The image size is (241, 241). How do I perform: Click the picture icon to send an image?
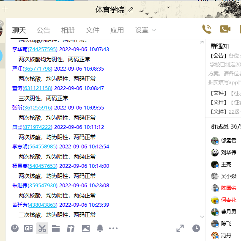coord(86,228)
